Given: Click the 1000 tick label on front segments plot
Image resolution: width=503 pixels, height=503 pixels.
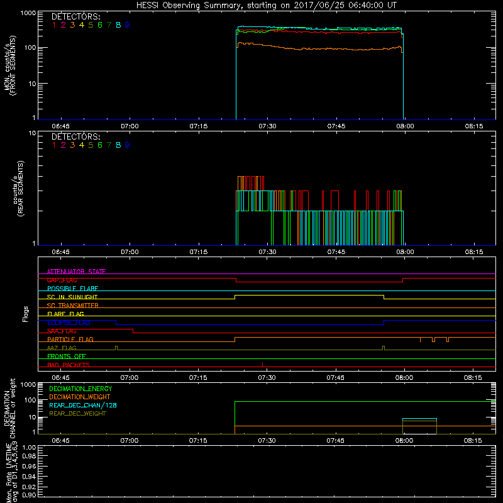Looking at the screenshot, I should tap(28, 13).
